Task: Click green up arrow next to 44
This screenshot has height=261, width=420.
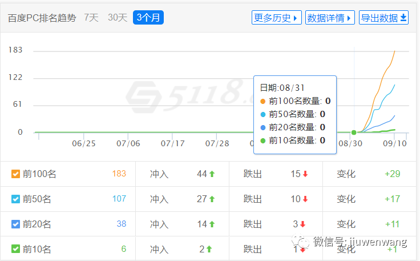Action: (212, 174)
